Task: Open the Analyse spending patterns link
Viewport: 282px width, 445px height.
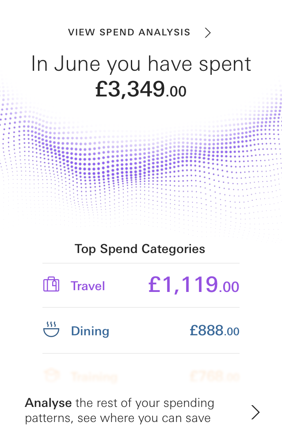Action: (x=119, y=410)
